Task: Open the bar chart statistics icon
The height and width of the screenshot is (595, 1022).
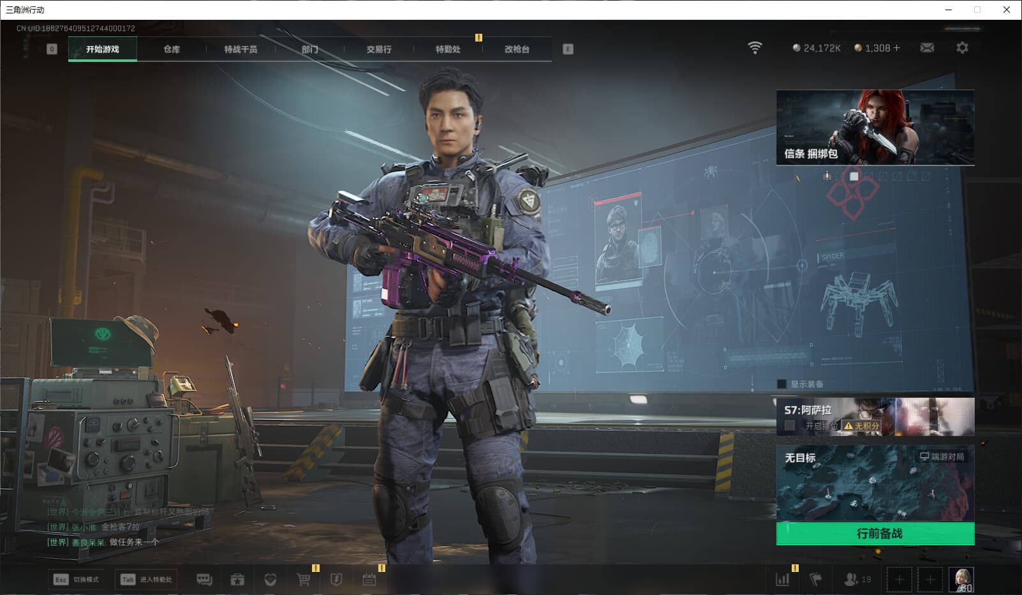Action: tap(782, 580)
